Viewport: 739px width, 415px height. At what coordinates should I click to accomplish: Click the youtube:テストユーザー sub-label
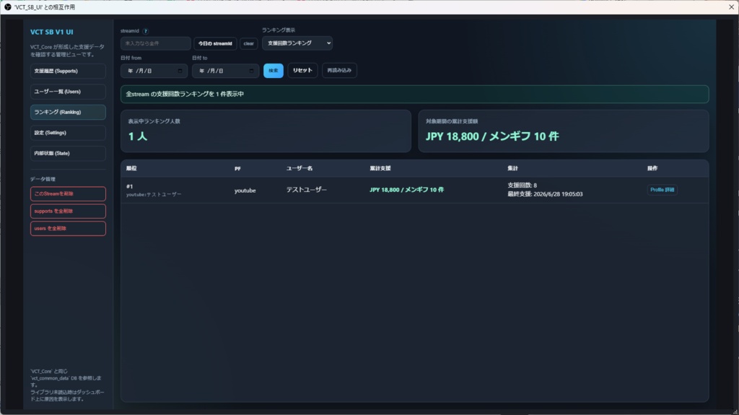[x=154, y=194]
